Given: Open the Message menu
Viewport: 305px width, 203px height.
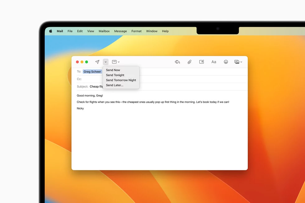Looking at the screenshot, I should pyautogui.click(x=120, y=31).
